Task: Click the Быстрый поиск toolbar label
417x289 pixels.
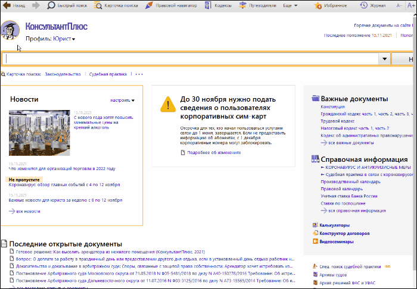Action: coord(72,5)
